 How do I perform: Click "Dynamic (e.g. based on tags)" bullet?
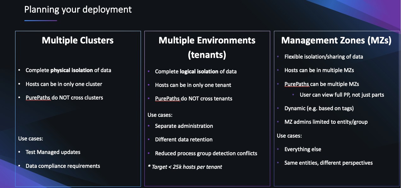(x=319, y=108)
